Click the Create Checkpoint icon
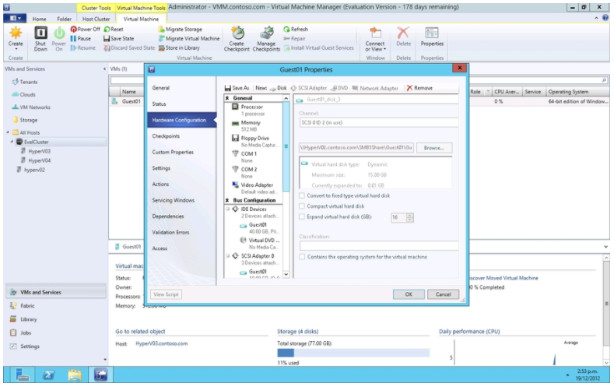Screen dimensions: 614x387 [237, 38]
